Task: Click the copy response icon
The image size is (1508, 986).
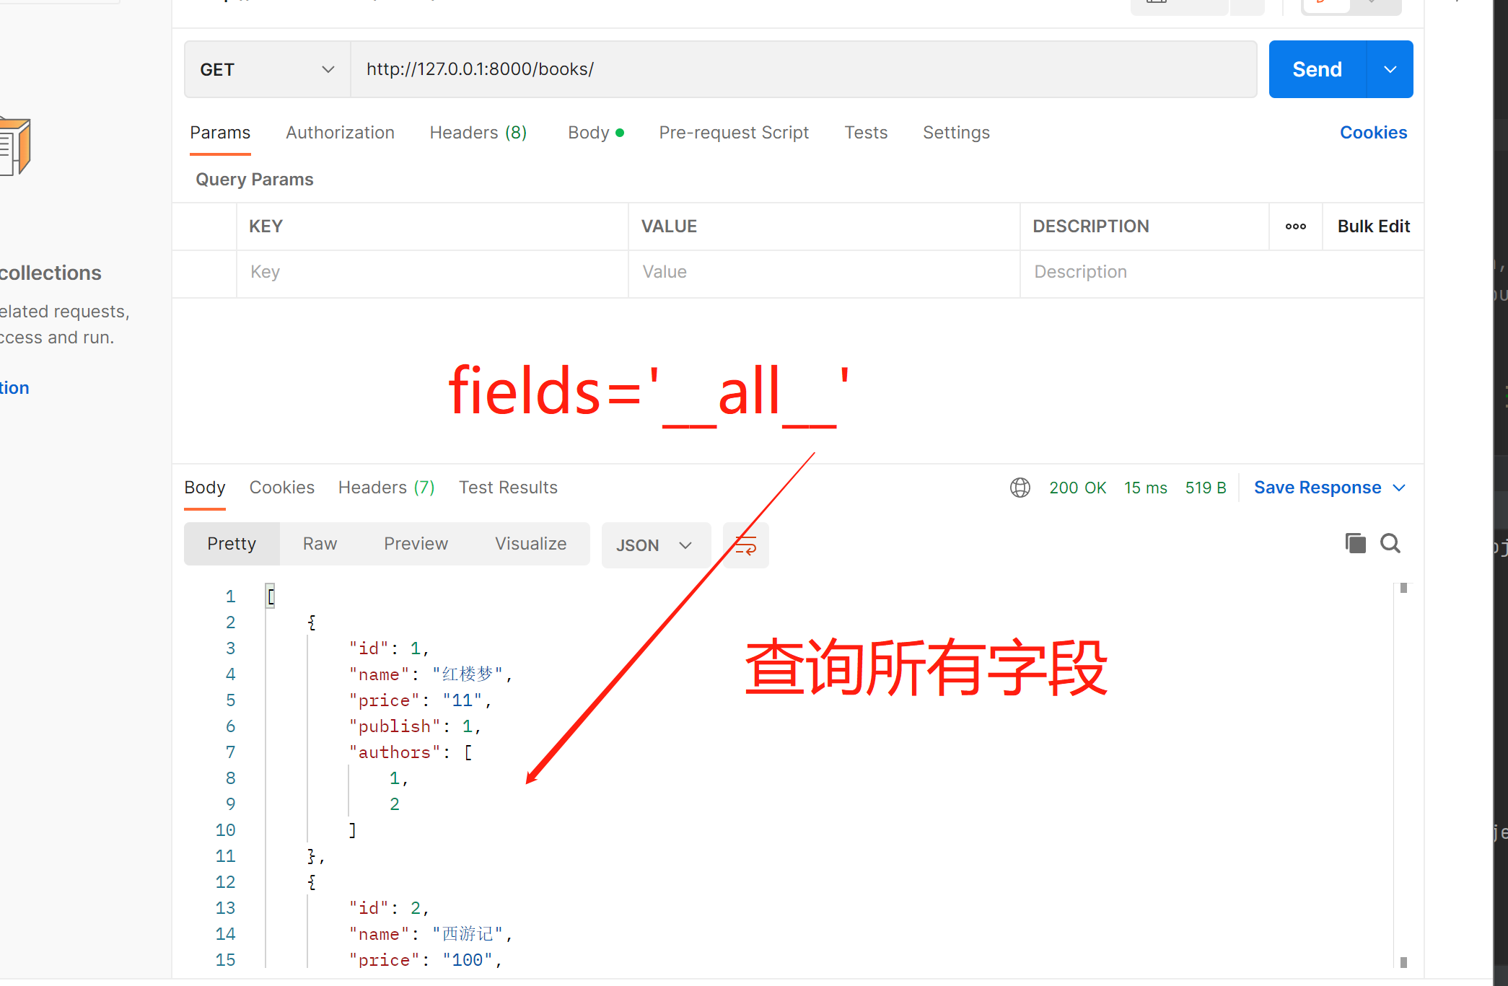Action: tap(1355, 543)
